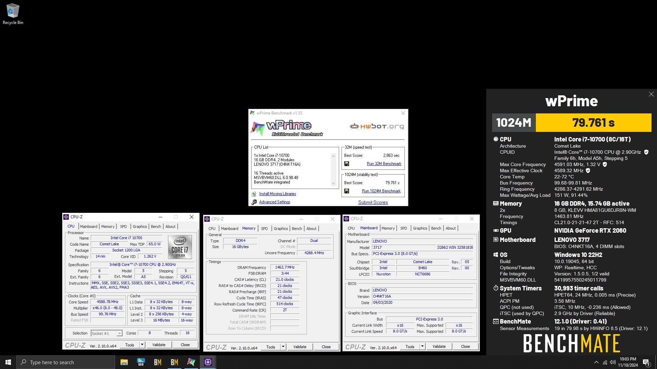Open the network tray icon
657x369 pixels.
(x=605, y=362)
